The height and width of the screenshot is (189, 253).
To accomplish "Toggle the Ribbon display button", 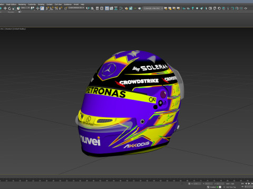I will click(107, 8).
